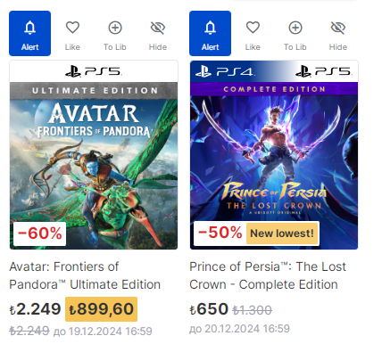Hide the Avatar game card with the eye icon
Image resolution: width=382 pixels, height=344 pixels.
tap(158, 33)
